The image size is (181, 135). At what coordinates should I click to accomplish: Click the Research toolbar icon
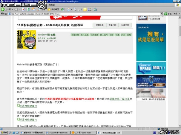click(x=90, y=9)
